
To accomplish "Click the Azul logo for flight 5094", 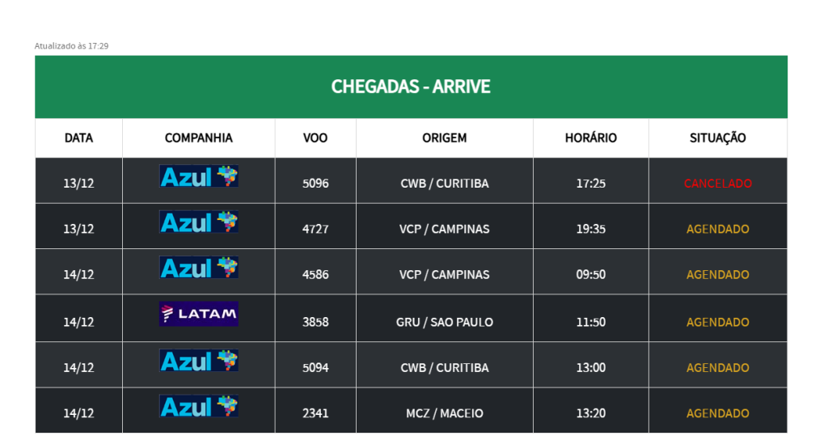I will pyautogui.click(x=199, y=360).
